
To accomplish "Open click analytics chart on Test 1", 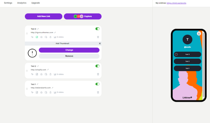I will (55, 92).
